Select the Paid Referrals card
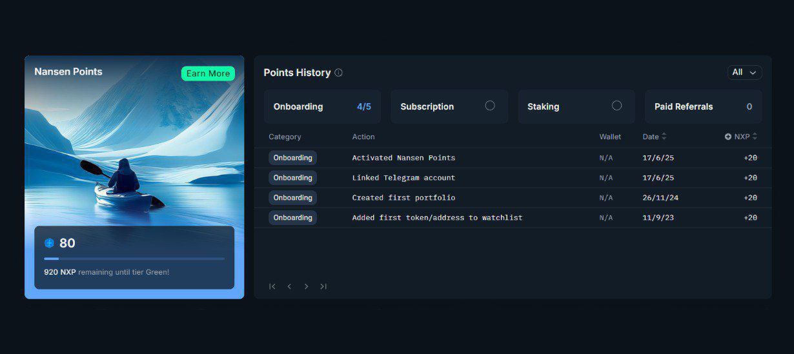This screenshot has height=354, width=794. (703, 106)
